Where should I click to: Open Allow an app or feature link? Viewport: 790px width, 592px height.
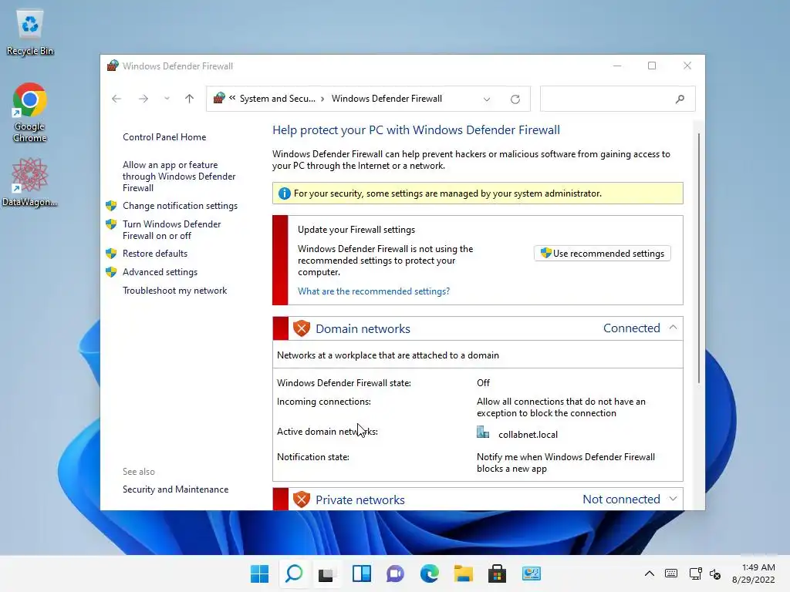click(179, 177)
